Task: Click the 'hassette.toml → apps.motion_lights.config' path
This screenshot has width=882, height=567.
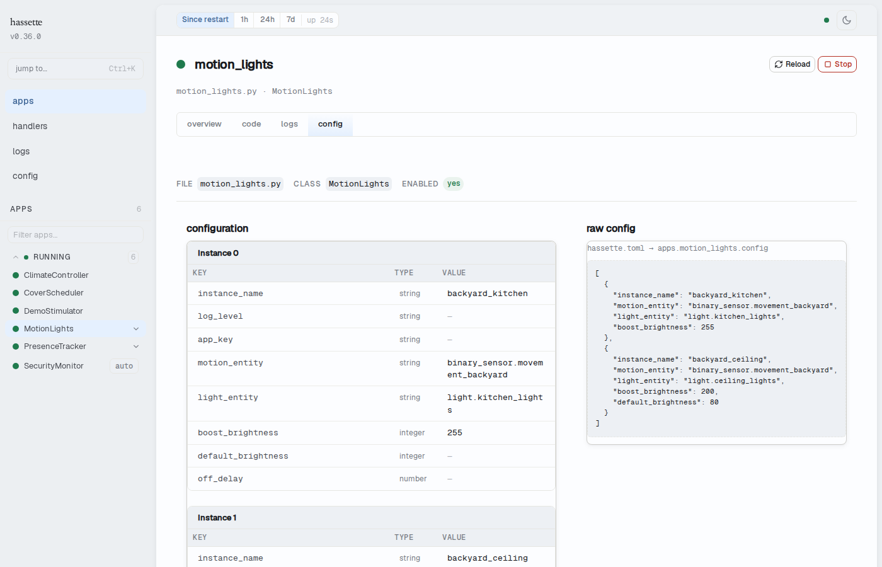Action: [678, 248]
